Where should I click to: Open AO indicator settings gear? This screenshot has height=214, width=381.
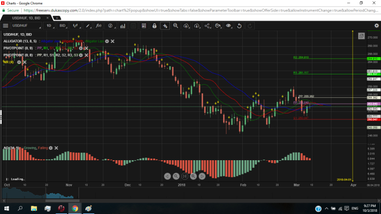pyautogui.click(x=51, y=148)
